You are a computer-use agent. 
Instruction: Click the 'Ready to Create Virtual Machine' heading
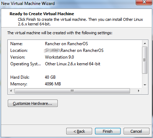click(42, 14)
